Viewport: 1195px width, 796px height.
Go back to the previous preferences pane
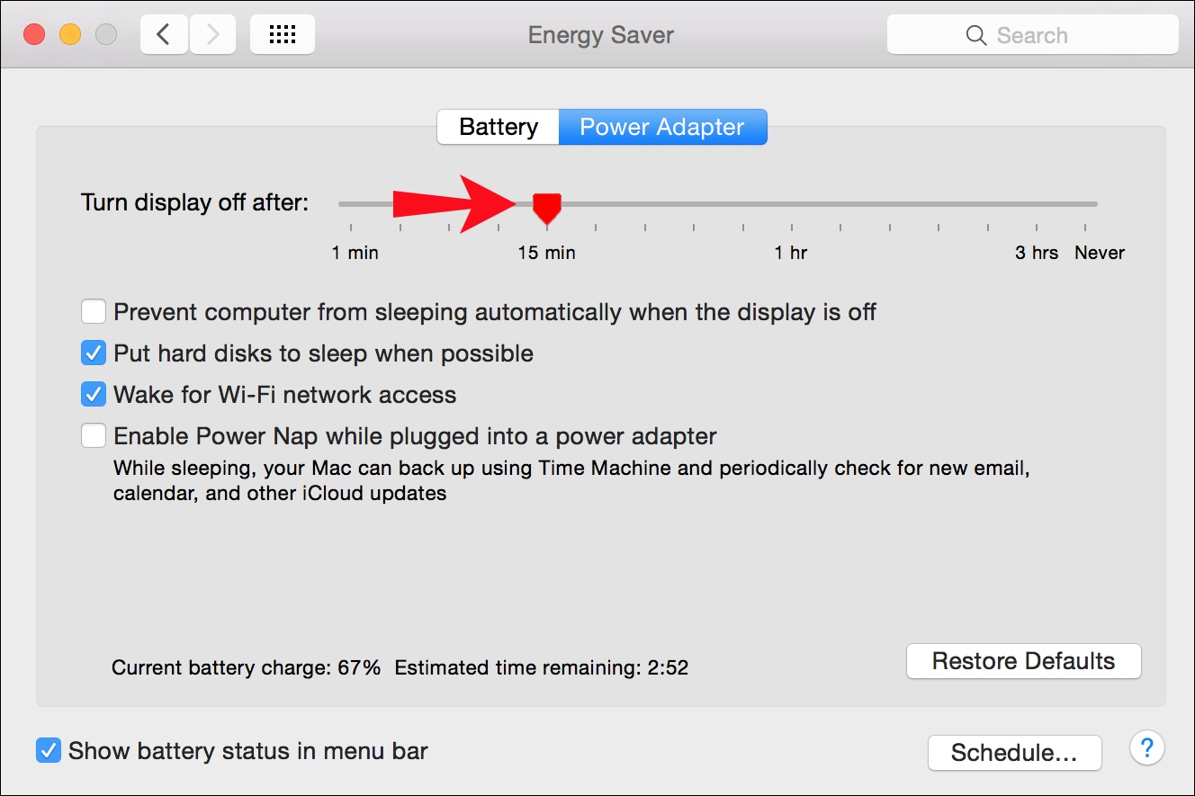(x=164, y=35)
